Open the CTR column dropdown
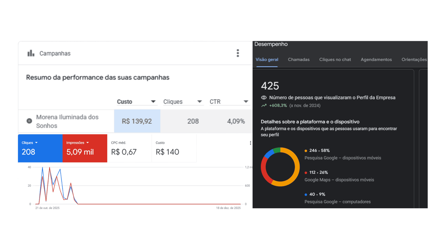The height and width of the screenshot is (251, 446). pyautogui.click(x=246, y=102)
